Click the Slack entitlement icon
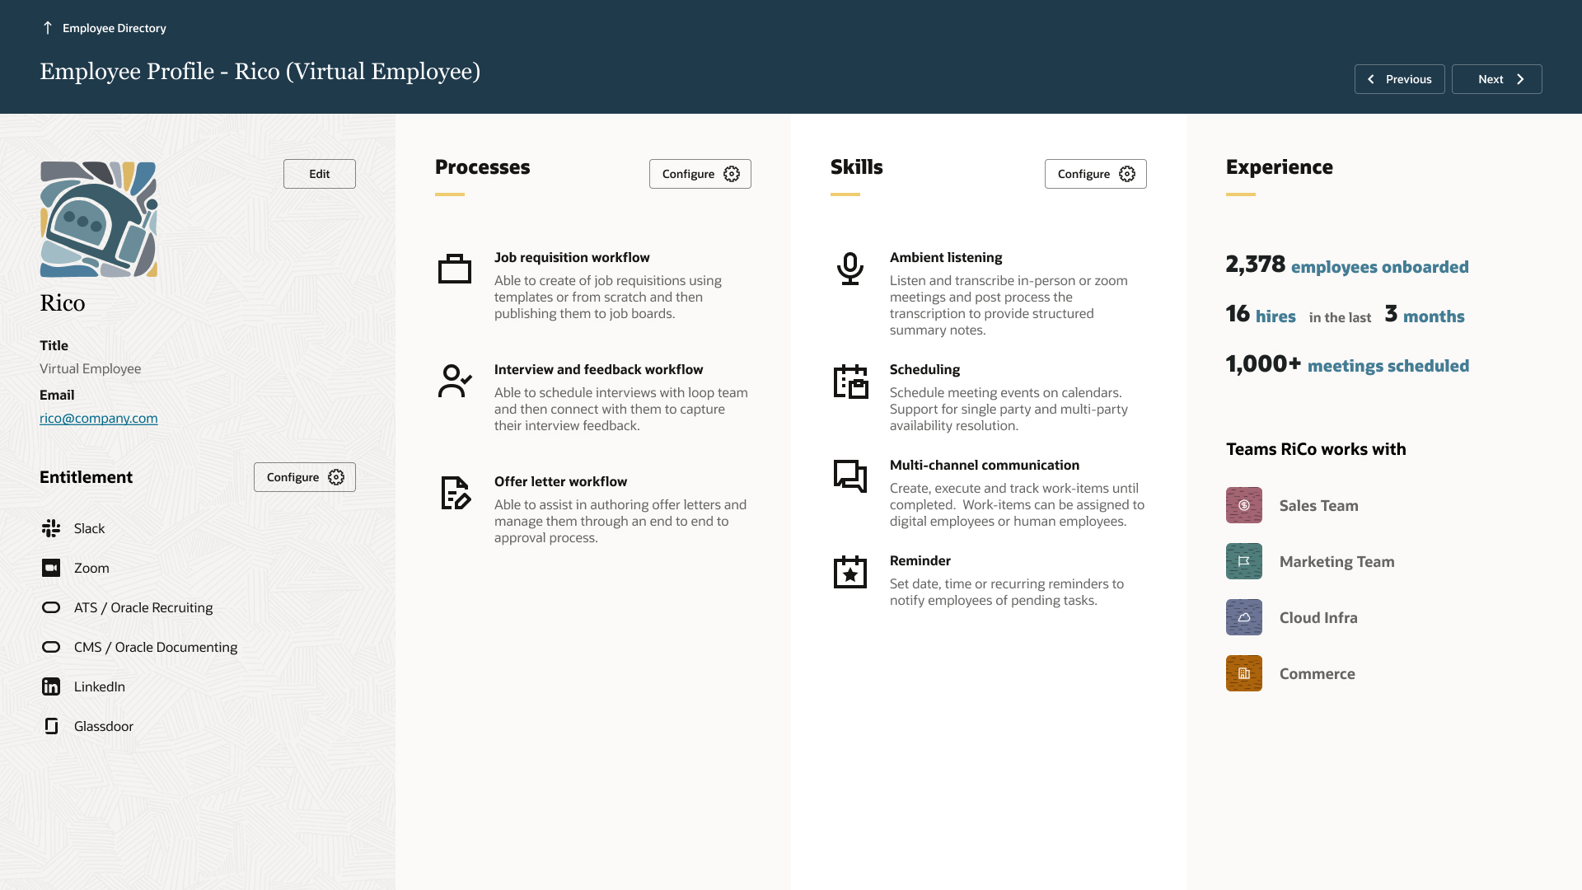Viewport: 1582px width, 890px height. tap(51, 528)
